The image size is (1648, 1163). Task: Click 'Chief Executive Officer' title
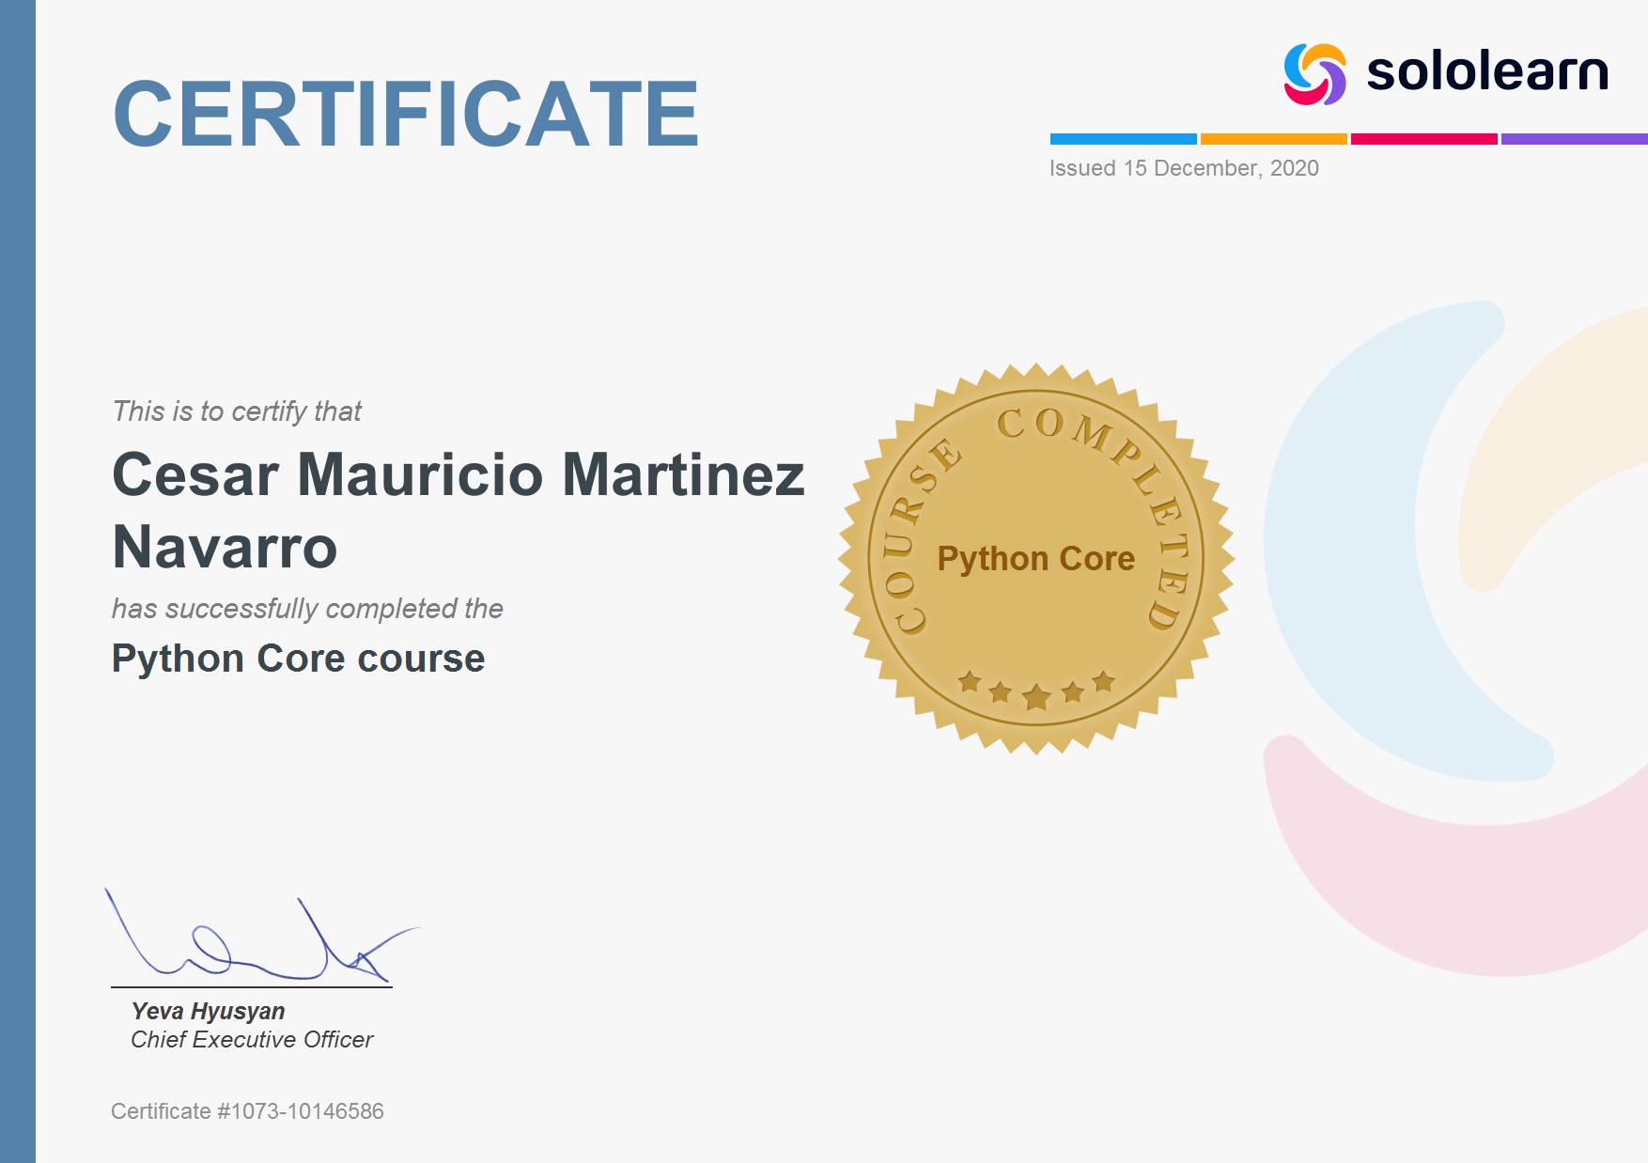pyautogui.click(x=252, y=1039)
